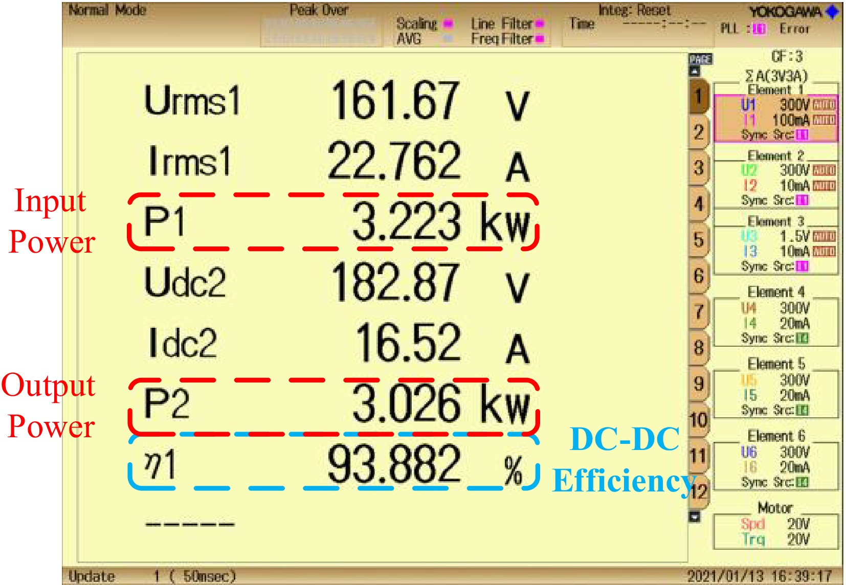The width and height of the screenshot is (846, 585).
Task: Toggle the Scaling indicator
Action: 448,24
